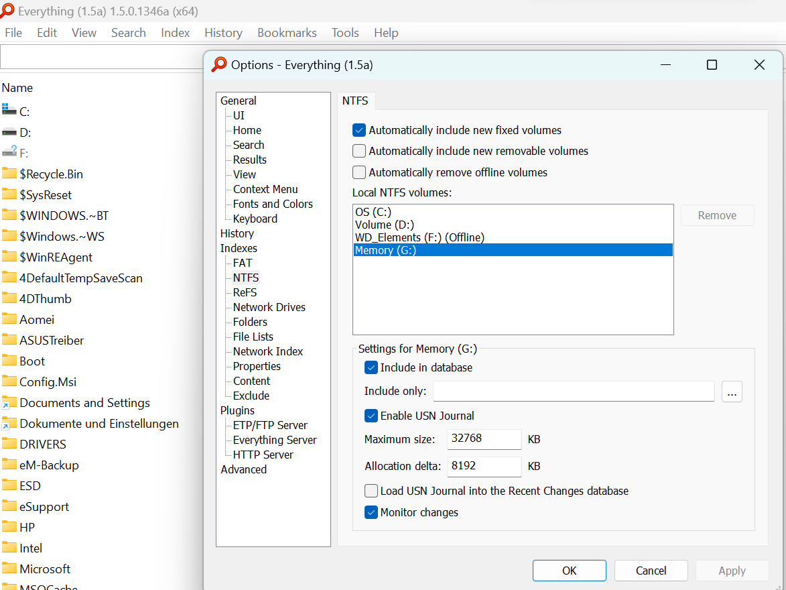Screen dimensions: 786x590
Task: Open the $Recycle.Bin folder icon
Action: tap(9, 174)
